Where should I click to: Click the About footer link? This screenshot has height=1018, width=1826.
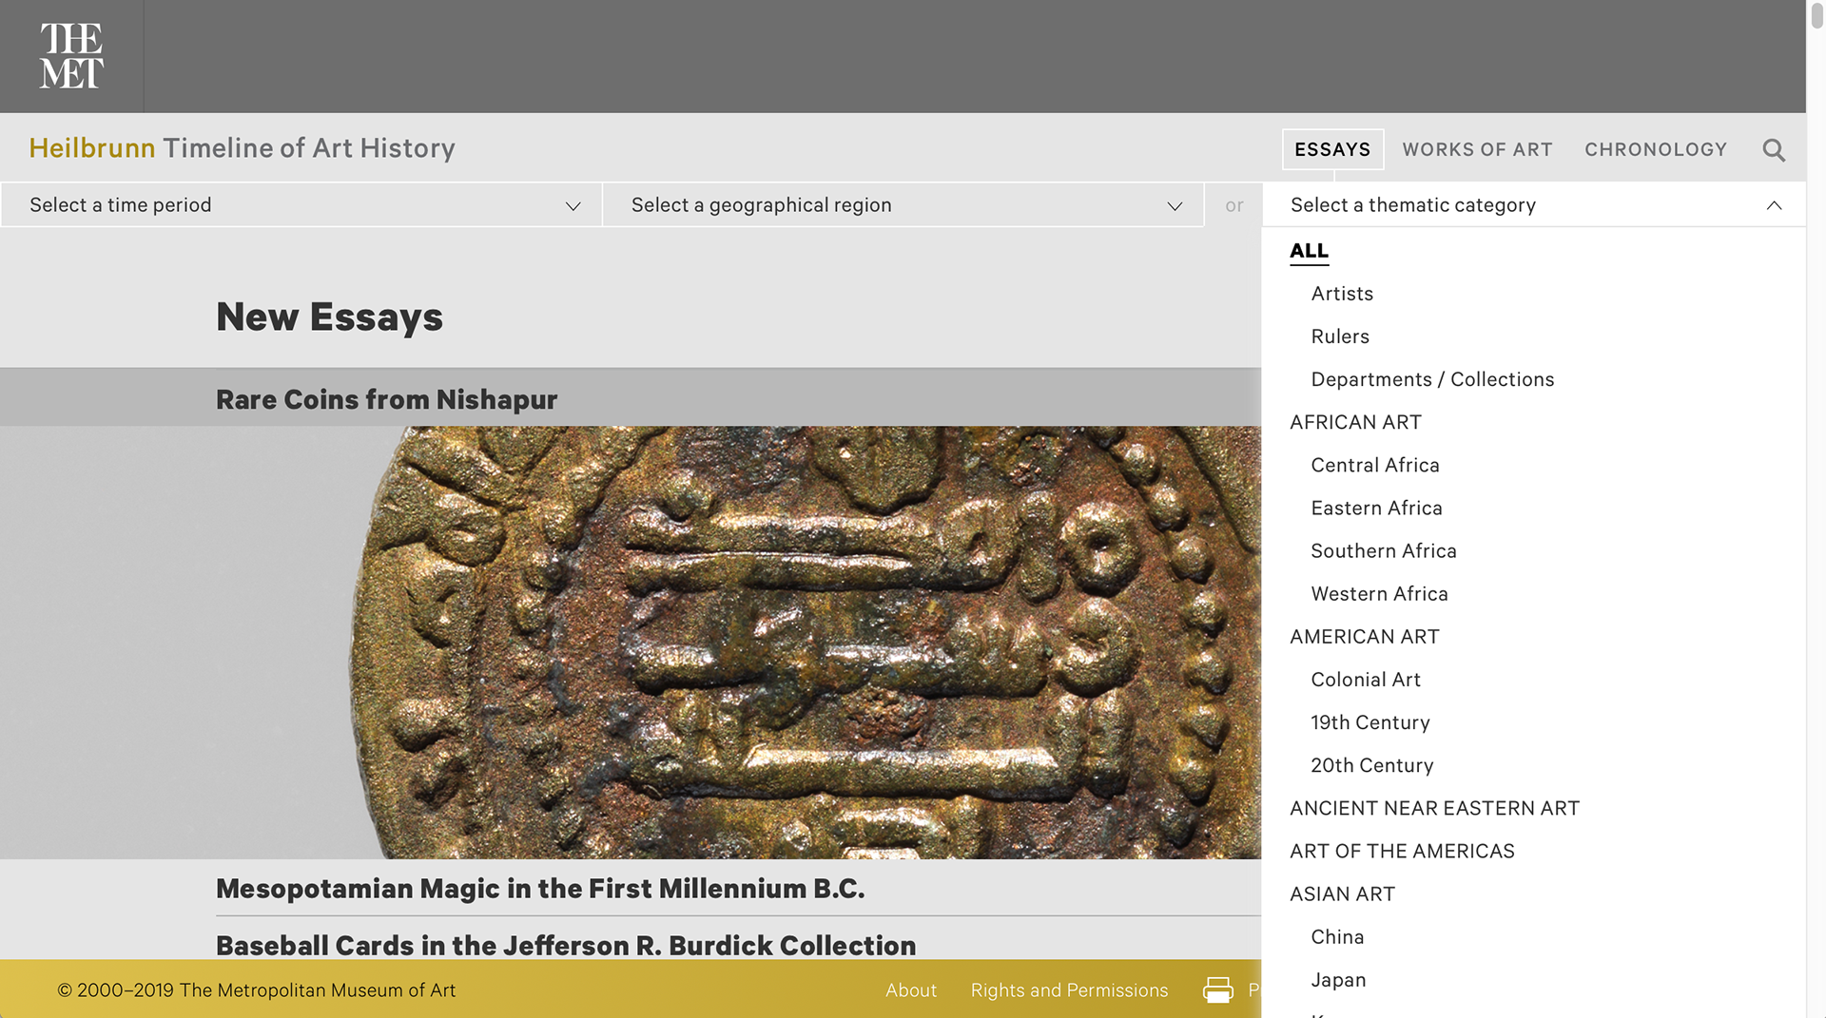pos(911,990)
